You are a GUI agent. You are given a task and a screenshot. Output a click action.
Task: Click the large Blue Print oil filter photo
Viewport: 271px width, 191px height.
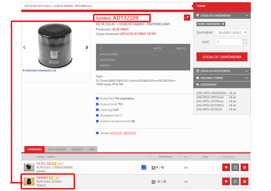[55, 46]
